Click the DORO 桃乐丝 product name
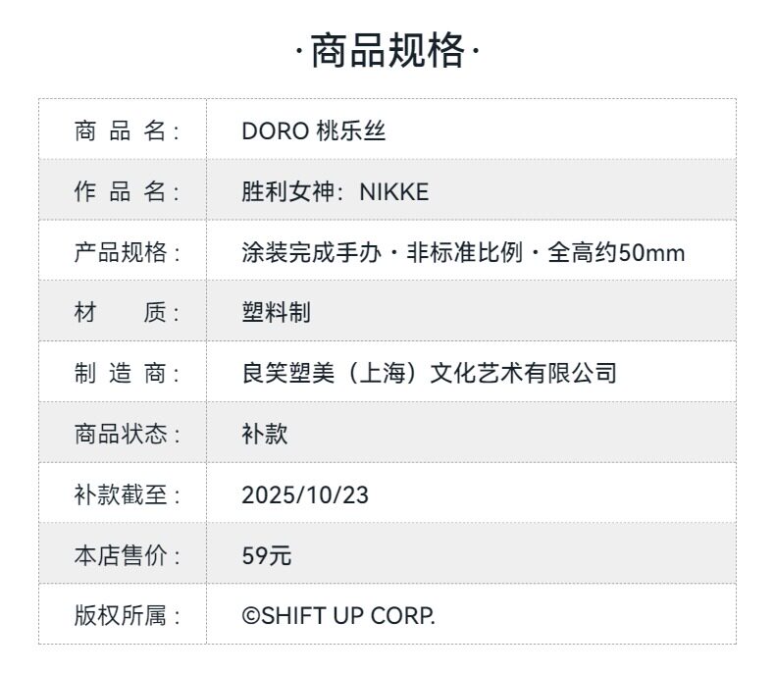 [x=313, y=130]
